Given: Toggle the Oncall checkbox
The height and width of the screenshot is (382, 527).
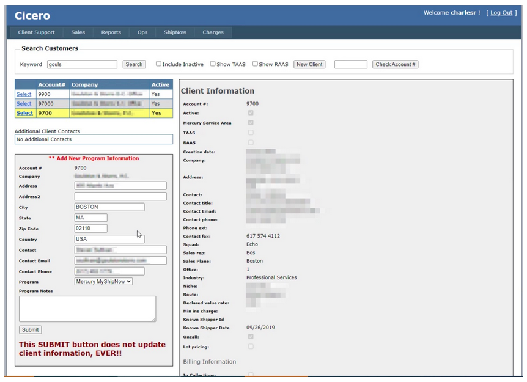Looking at the screenshot, I should pyautogui.click(x=251, y=337).
